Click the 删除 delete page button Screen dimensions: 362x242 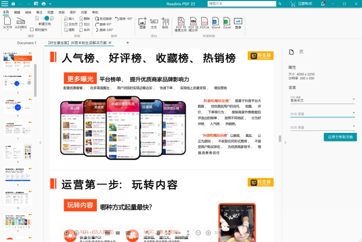84,19
